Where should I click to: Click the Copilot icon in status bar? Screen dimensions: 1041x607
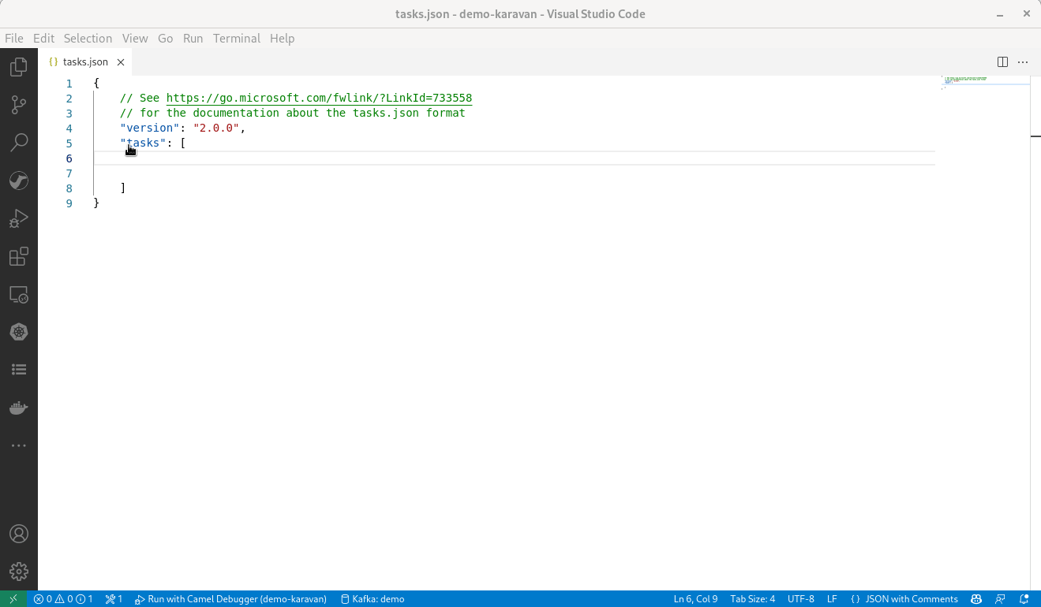point(976,598)
